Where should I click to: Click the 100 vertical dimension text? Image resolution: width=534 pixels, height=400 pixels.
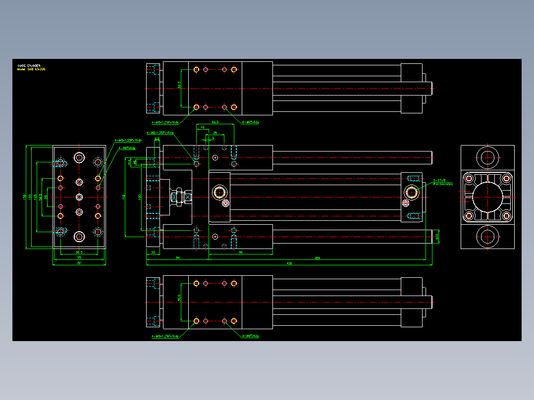pos(139,197)
